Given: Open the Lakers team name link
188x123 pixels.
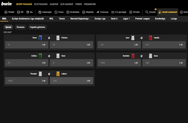Looking at the screenshot, I should [64, 74].
